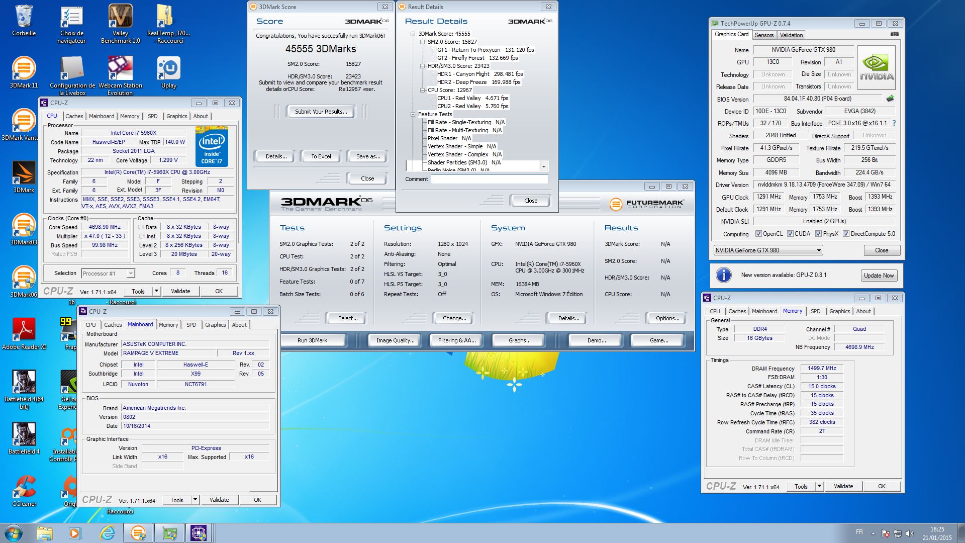Image resolution: width=965 pixels, height=543 pixels.
Task: Toggle DirectCompute 5.0 checkbox
Action: (846, 234)
